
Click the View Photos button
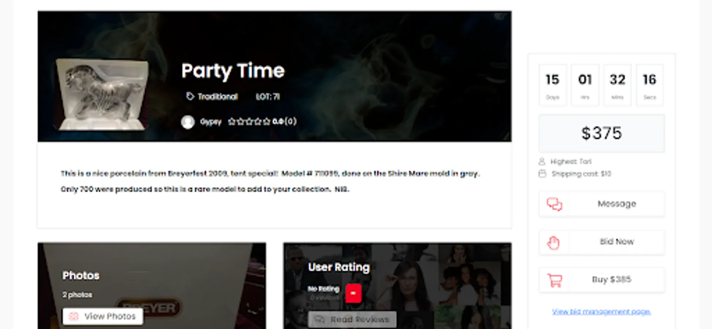pyautogui.click(x=103, y=316)
